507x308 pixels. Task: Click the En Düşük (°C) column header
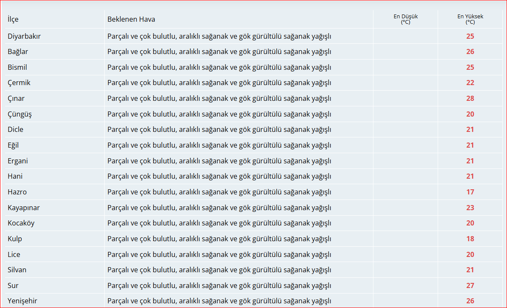tap(405, 19)
